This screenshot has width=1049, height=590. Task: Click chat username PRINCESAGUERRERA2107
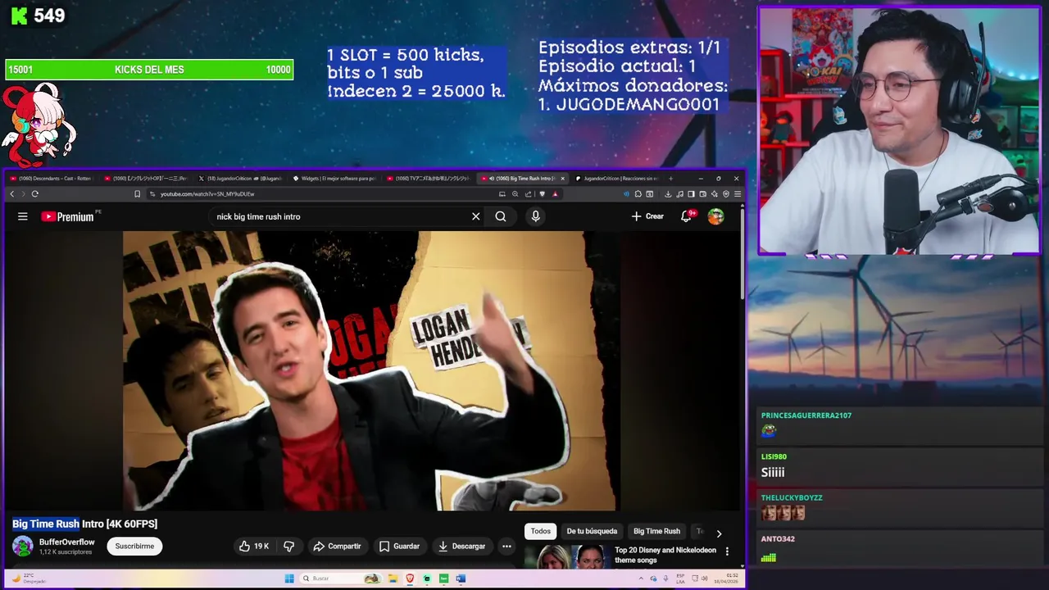tap(806, 415)
